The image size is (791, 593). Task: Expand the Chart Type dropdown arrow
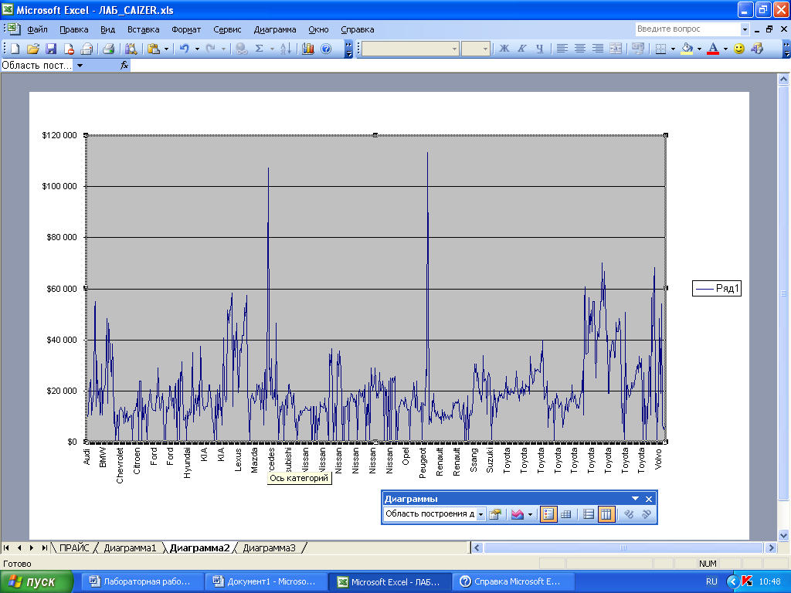530,514
